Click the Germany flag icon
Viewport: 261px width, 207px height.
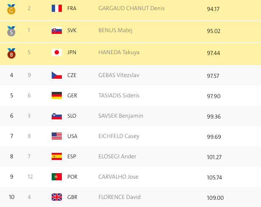[57, 95]
